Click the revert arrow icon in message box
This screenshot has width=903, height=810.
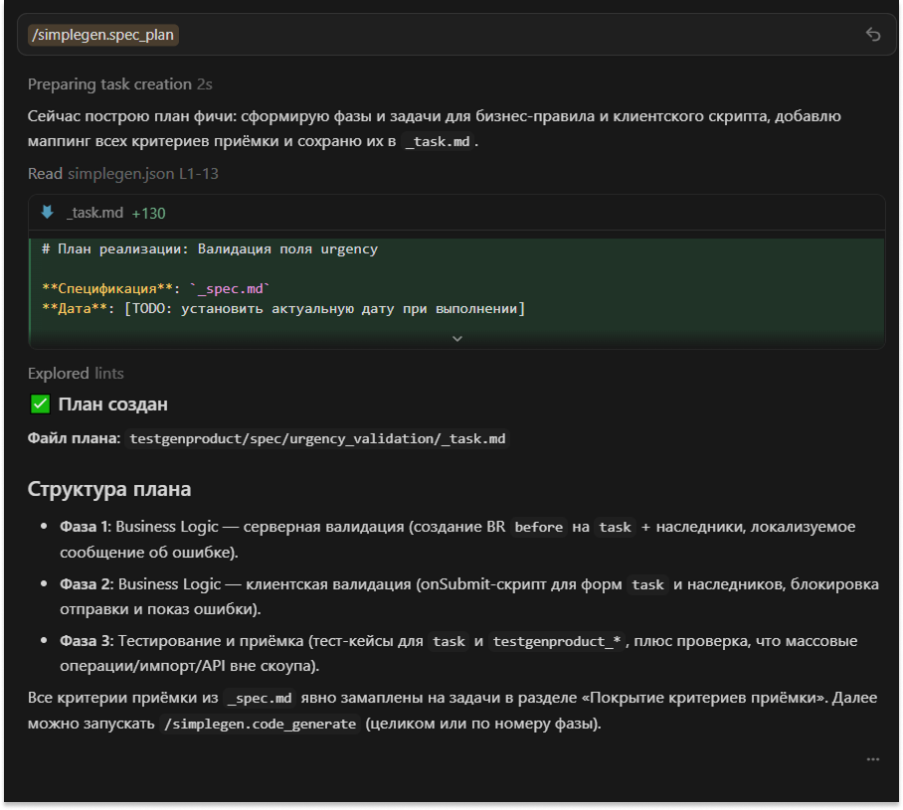pyautogui.click(x=872, y=35)
